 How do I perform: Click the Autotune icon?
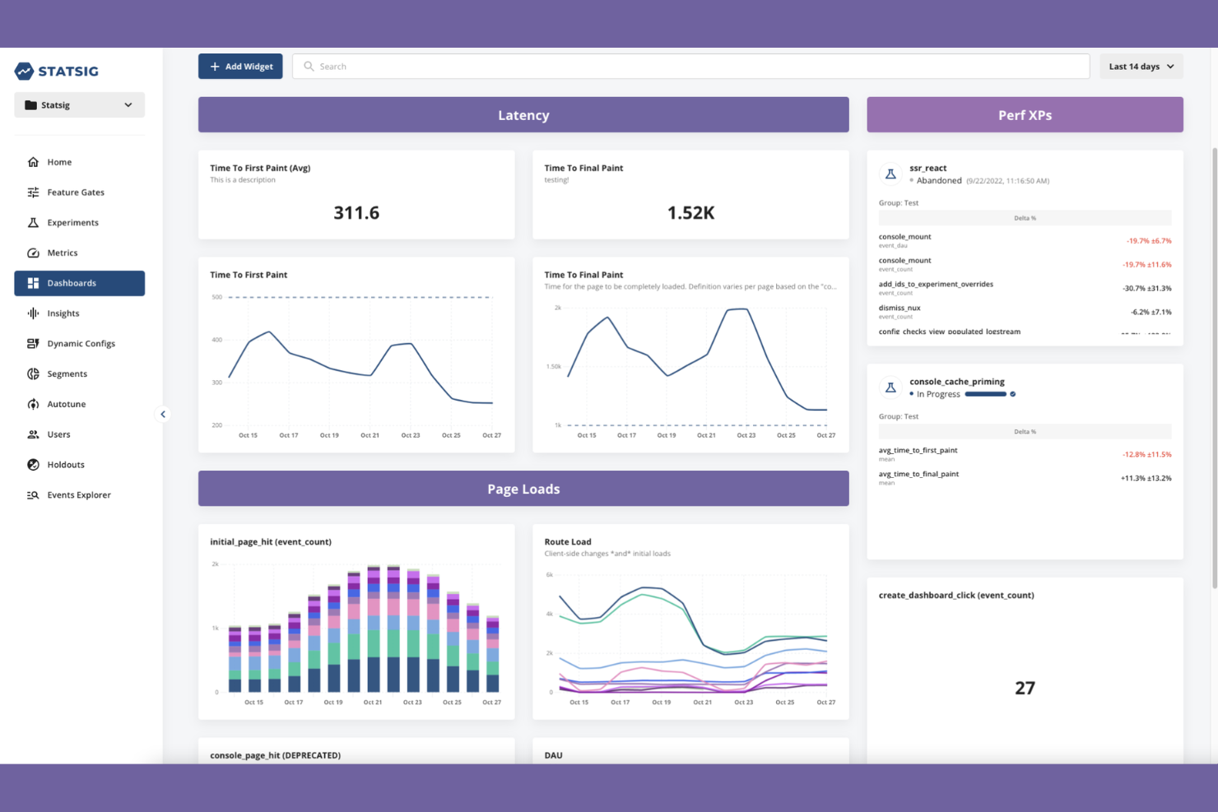click(33, 404)
